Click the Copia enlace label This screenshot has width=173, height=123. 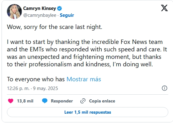tap(102, 101)
